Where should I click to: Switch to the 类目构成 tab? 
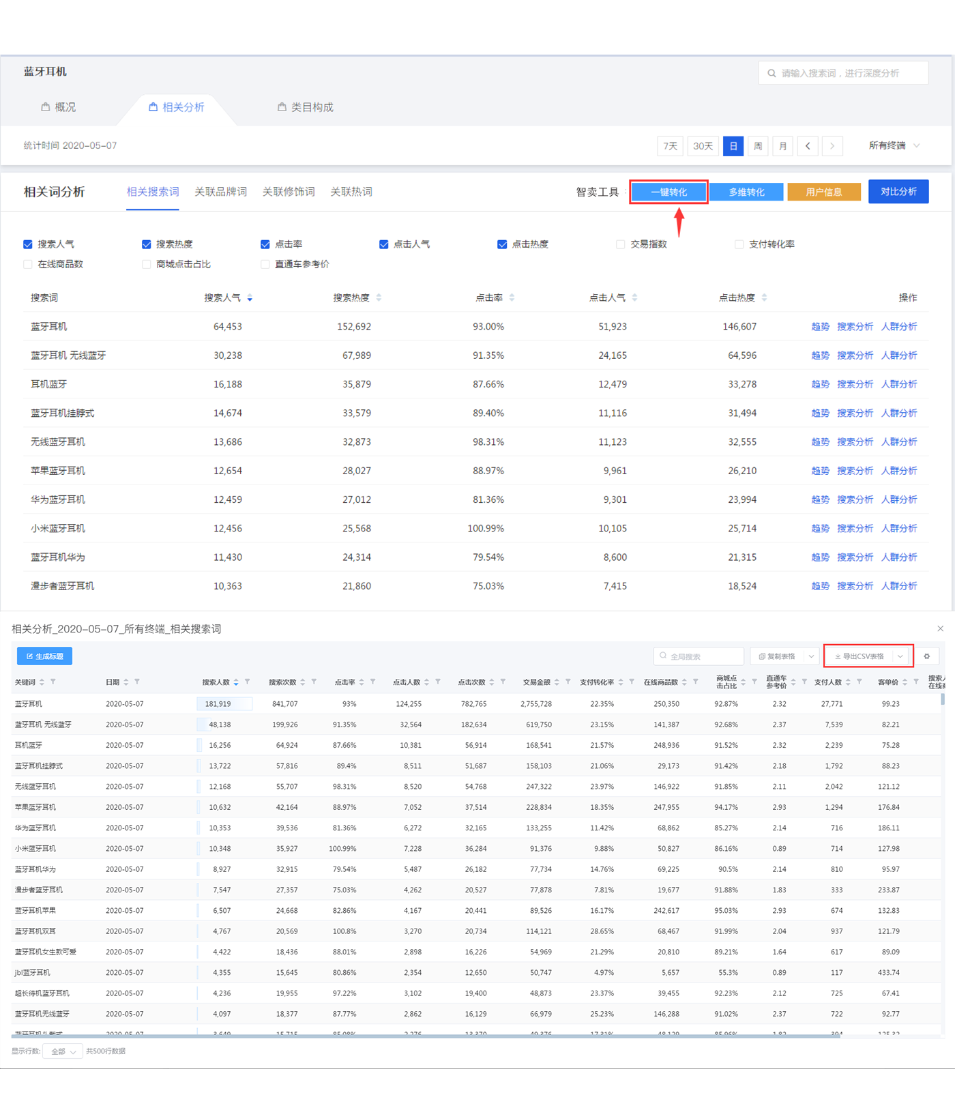click(306, 107)
